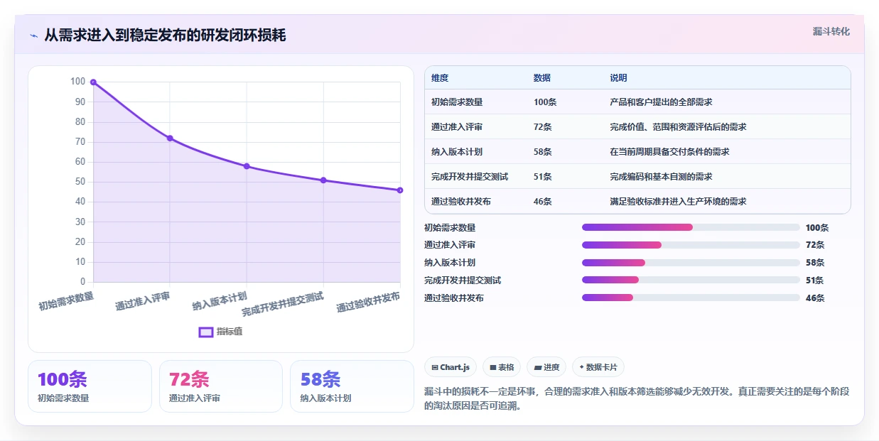This screenshot has height=441, width=879.
Task: Click the 51条 cell in the table
Action: tap(543, 177)
